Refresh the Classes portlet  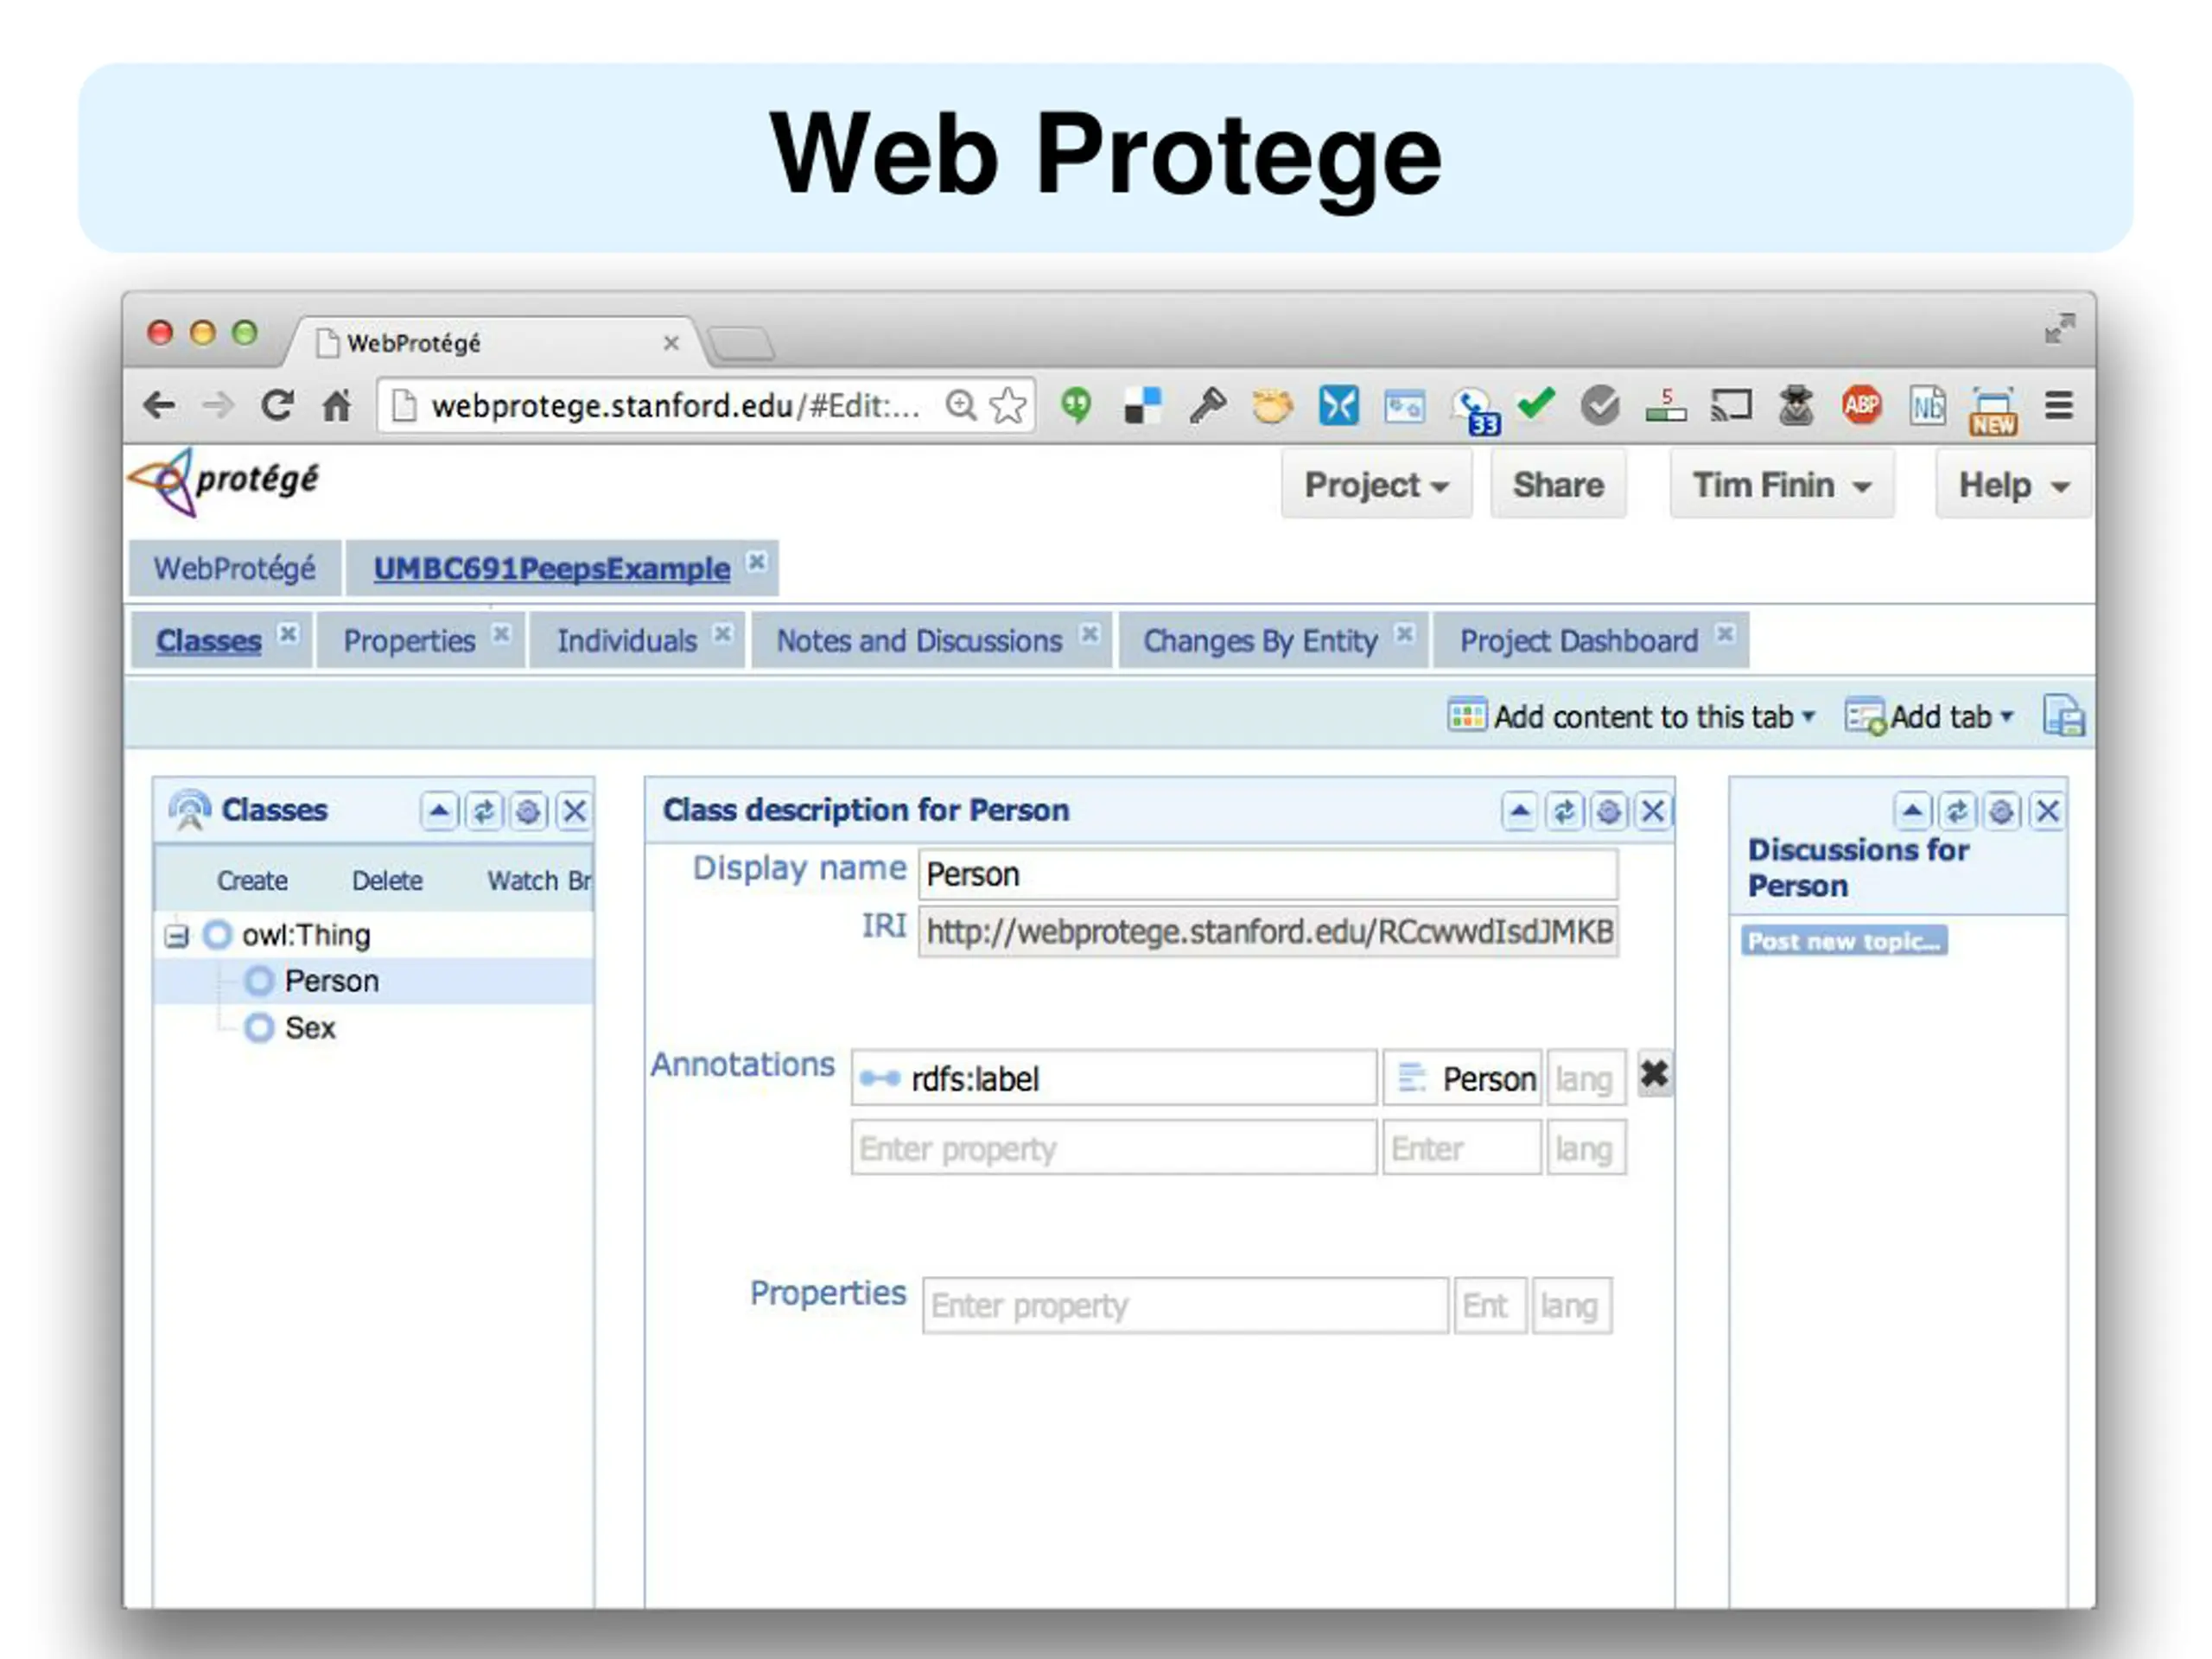coord(484,811)
